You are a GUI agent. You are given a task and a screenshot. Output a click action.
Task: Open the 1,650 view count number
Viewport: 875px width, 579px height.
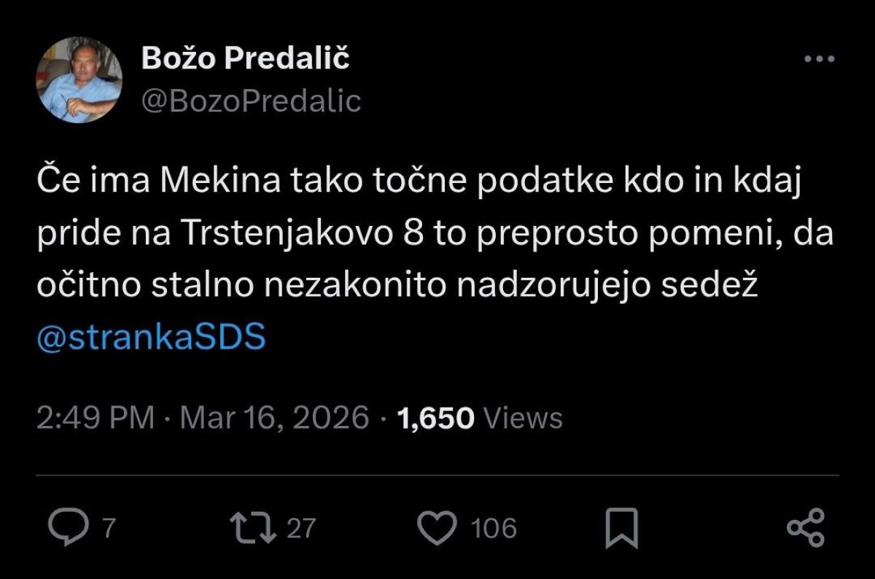tap(436, 418)
